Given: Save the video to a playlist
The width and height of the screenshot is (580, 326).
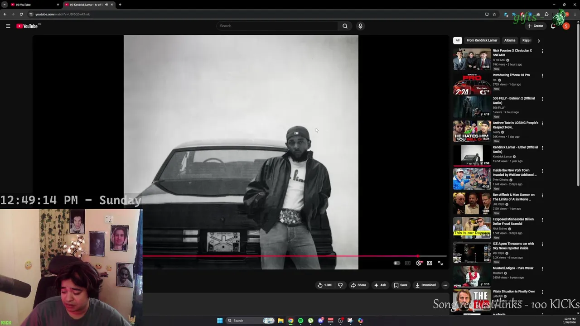Looking at the screenshot, I should point(401,285).
